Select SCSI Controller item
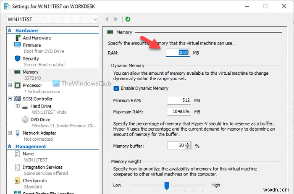 [x=37, y=99]
